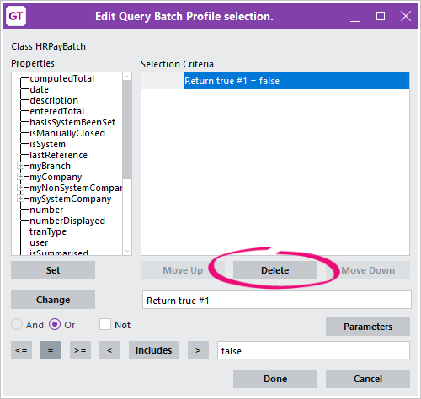Click the GT application icon in title bar

click(16, 16)
